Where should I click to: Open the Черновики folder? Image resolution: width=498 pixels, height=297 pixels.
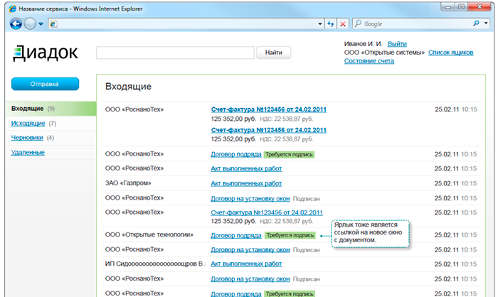click(27, 138)
